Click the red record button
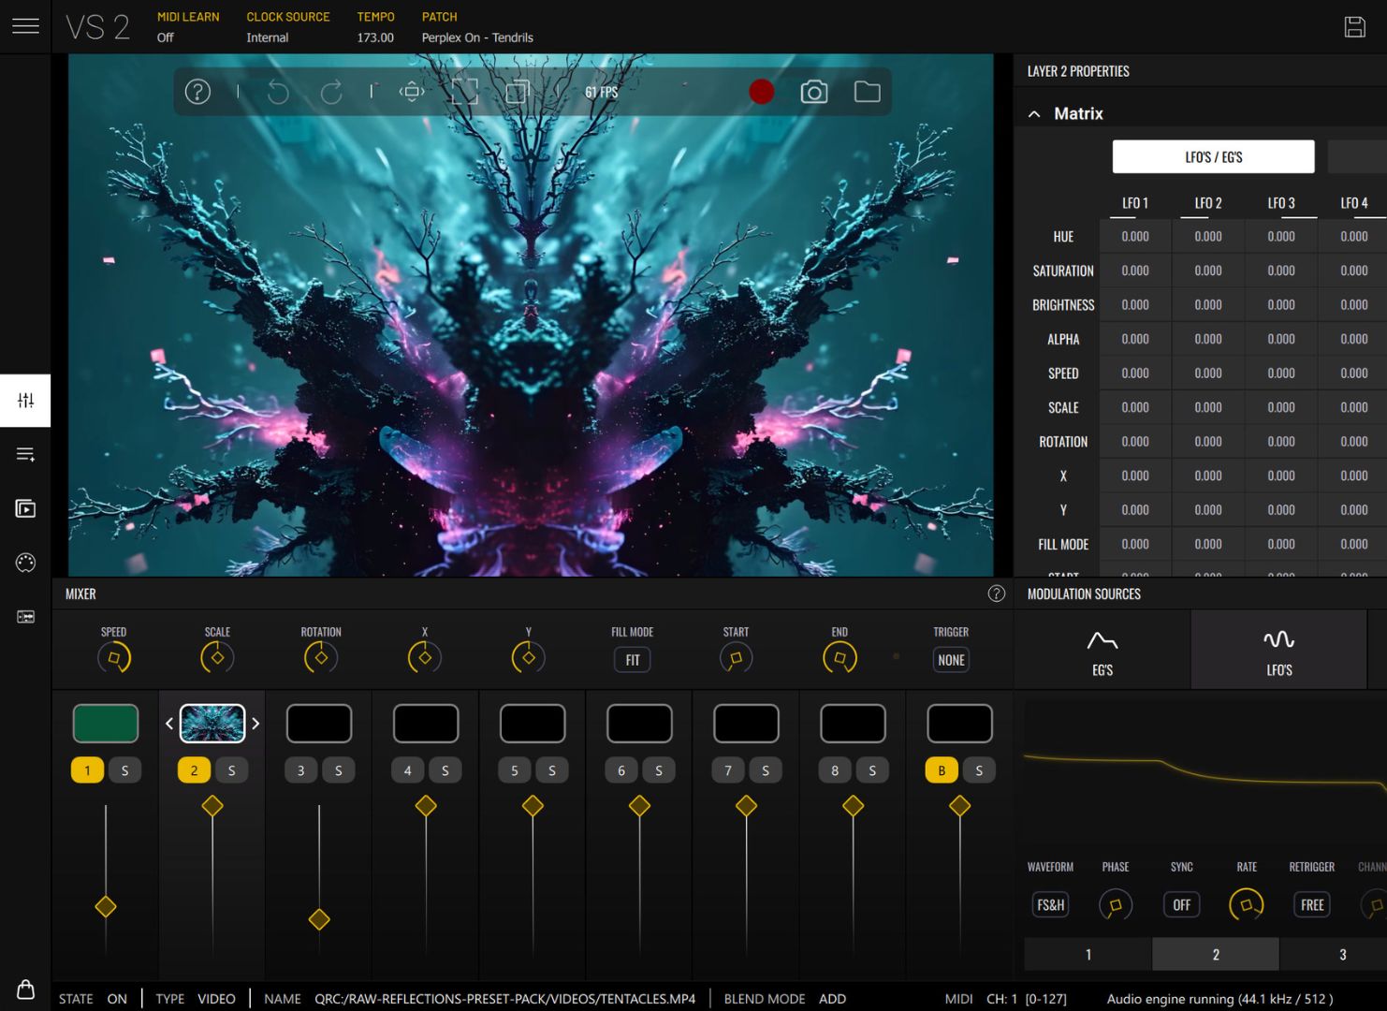The width and height of the screenshot is (1387, 1011). click(761, 92)
